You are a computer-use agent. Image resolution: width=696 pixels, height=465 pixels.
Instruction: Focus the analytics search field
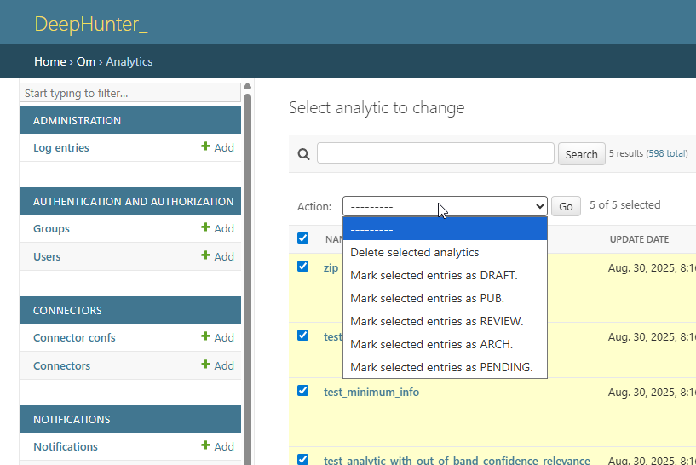click(x=435, y=153)
